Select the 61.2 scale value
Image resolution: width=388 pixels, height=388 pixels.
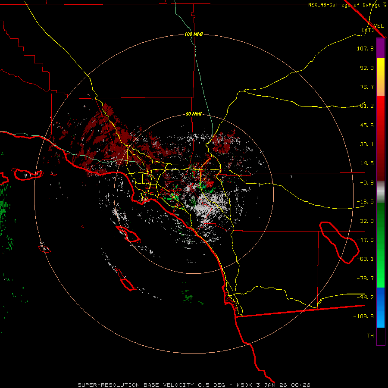[x=367, y=106]
